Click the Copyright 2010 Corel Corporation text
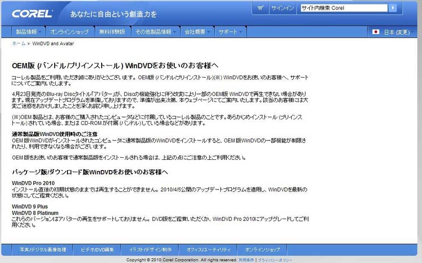Image resolution: width=422 pixels, height=263 pixels. click(x=182, y=260)
